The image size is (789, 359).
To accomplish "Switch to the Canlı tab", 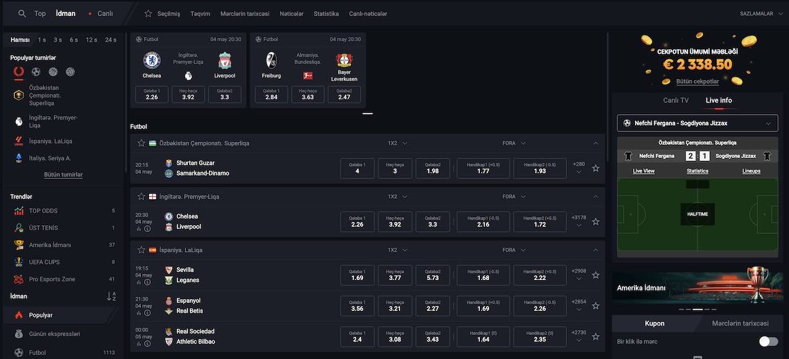I will click(x=105, y=14).
